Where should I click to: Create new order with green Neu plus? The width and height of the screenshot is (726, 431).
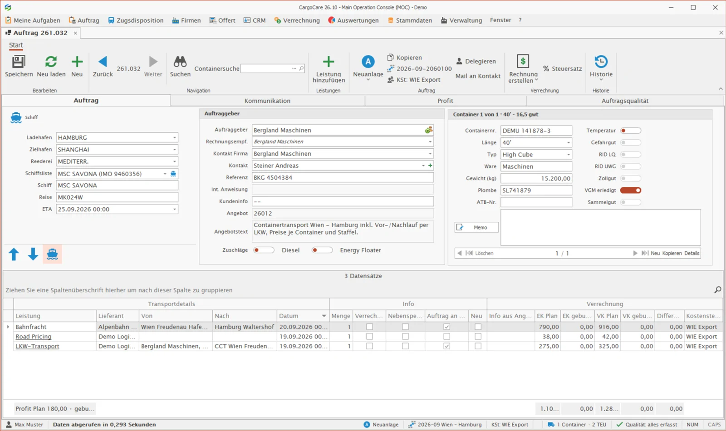click(77, 62)
